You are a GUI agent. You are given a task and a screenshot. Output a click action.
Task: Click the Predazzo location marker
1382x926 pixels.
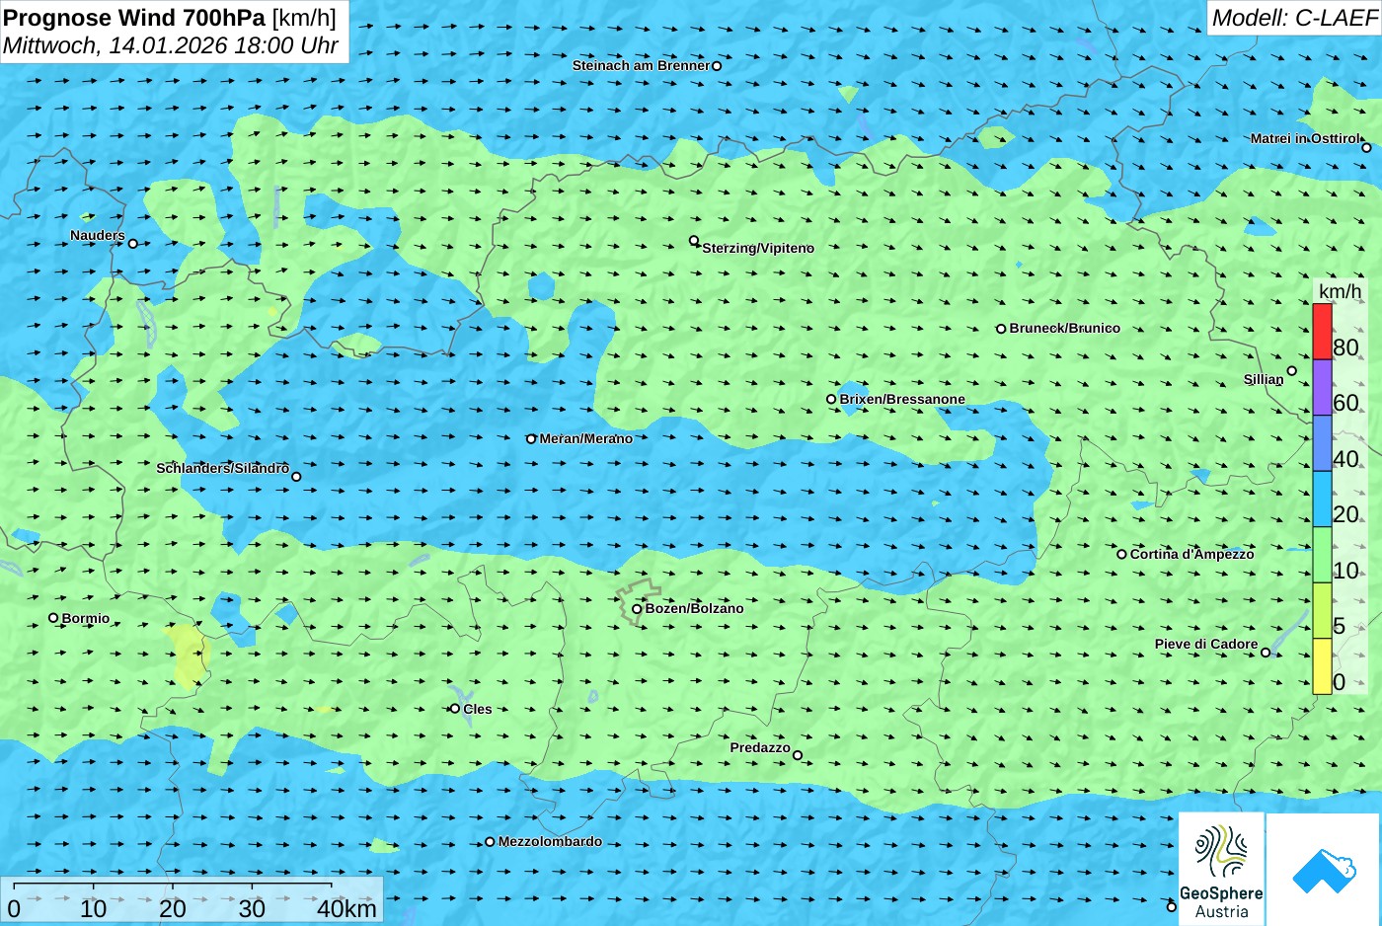click(798, 755)
